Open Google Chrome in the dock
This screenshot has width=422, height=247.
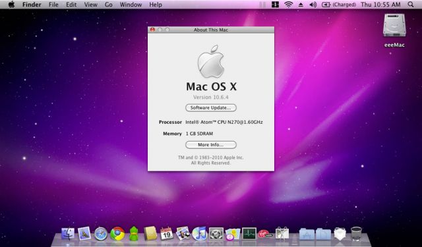(117, 234)
